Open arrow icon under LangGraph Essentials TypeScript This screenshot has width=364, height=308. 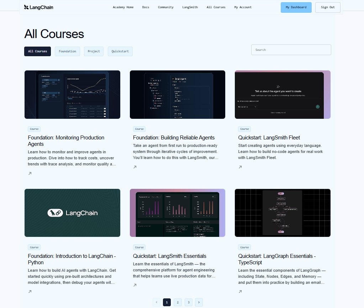point(240,292)
